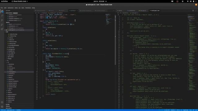Open the Explorer view in activity bar

pos(2,11)
